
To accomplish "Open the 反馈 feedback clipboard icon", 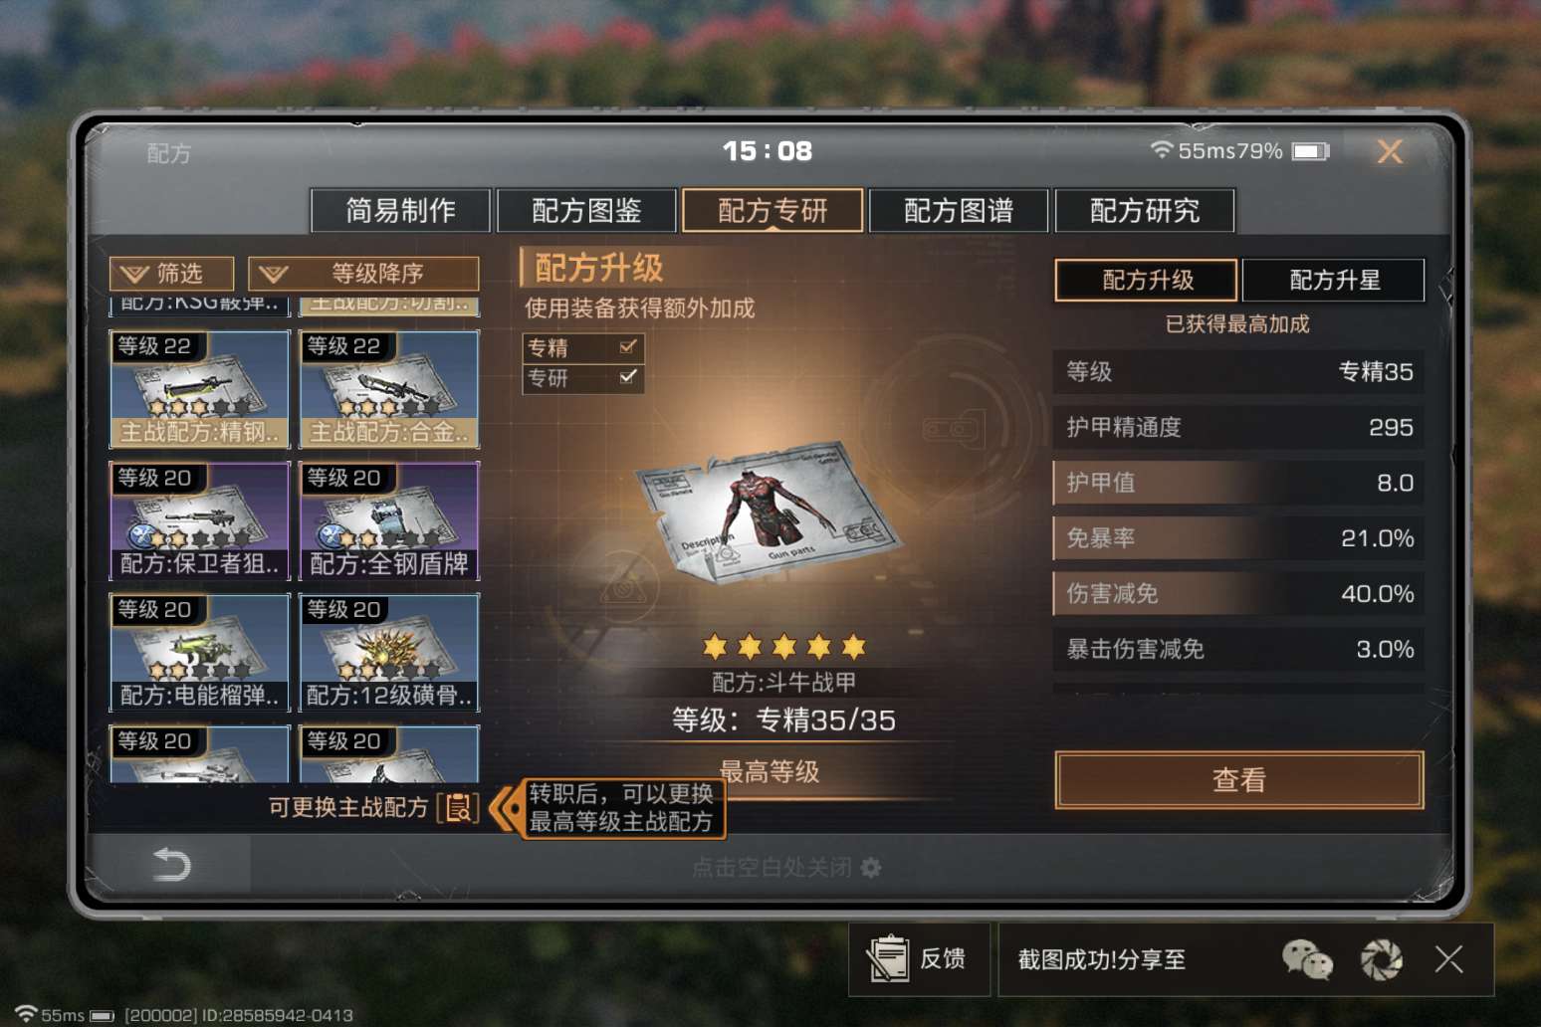I will pos(888,959).
